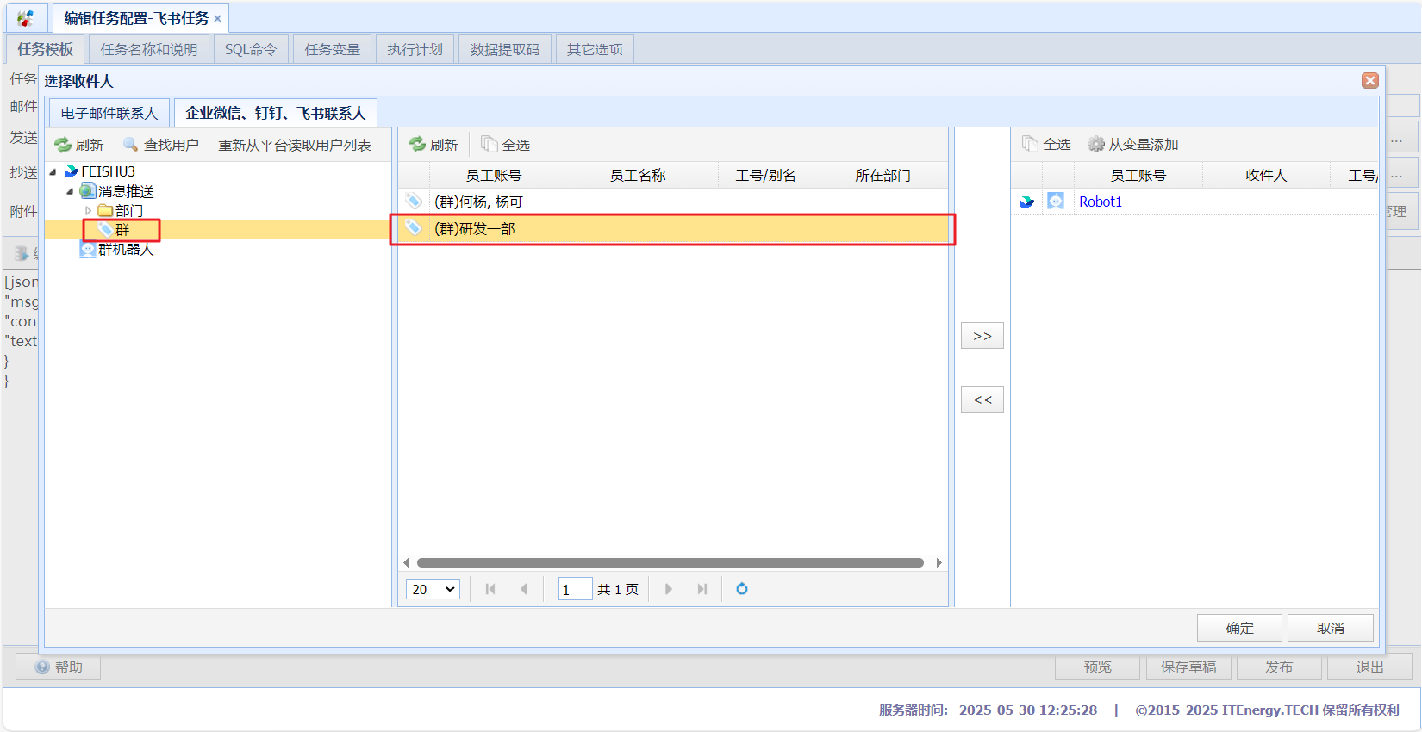Open the page size dropdown
1422x732 pixels.
(433, 589)
